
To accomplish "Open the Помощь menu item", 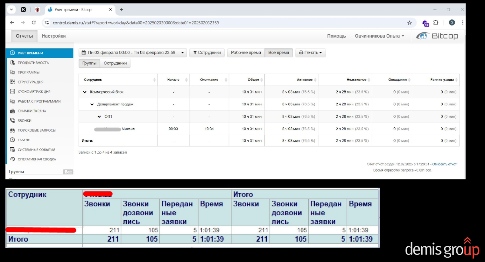I will point(336,36).
